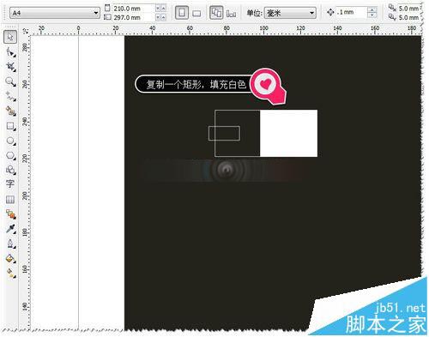The height and width of the screenshot is (337, 429).
Task: Set page orientation to landscape
Action: [196, 13]
